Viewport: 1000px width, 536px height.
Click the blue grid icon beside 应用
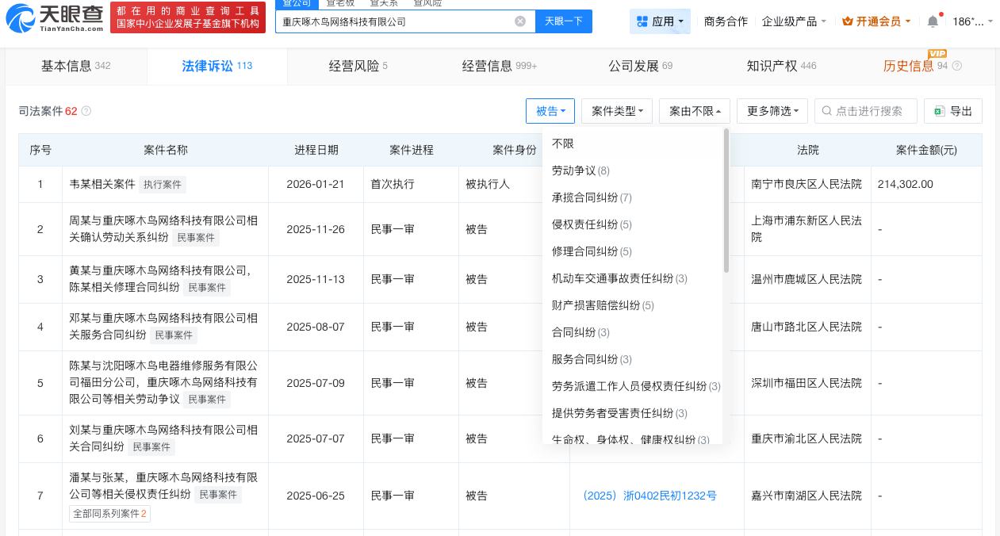coord(642,21)
